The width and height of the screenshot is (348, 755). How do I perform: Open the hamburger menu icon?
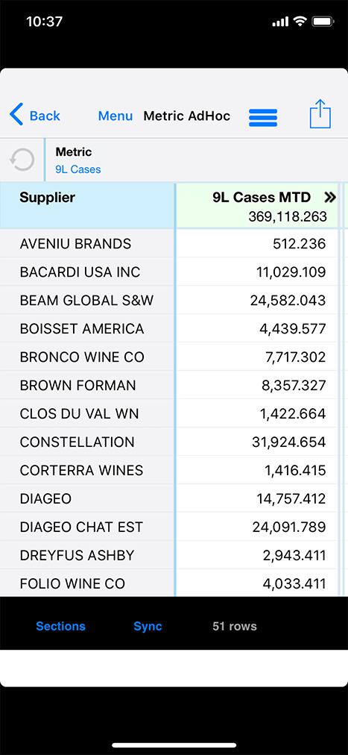tap(263, 118)
